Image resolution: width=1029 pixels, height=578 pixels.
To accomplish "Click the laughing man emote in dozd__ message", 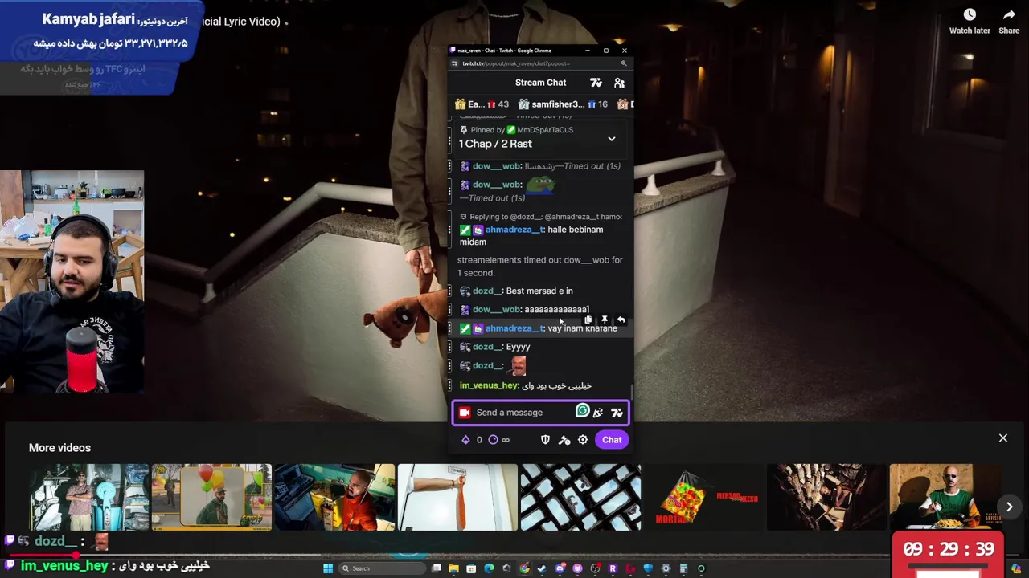I will coord(518,366).
